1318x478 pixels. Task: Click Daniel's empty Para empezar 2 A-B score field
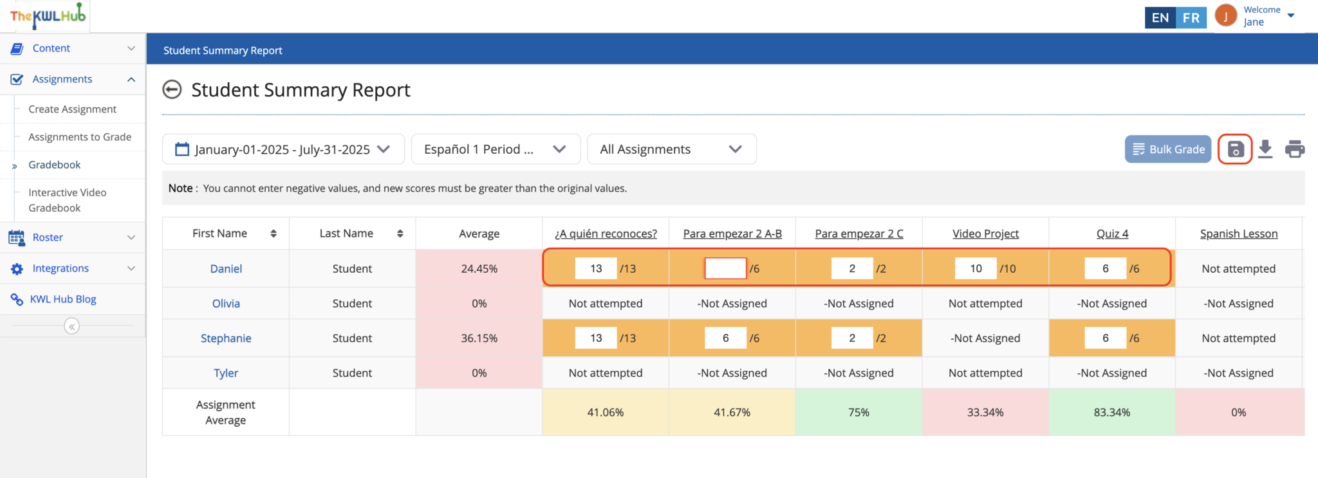(725, 269)
